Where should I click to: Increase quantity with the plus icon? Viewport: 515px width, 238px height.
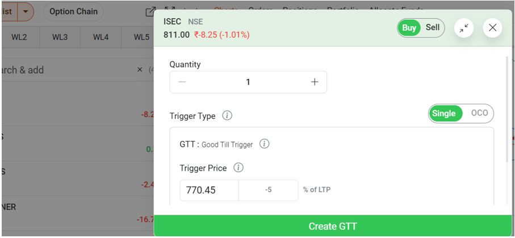click(315, 82)
